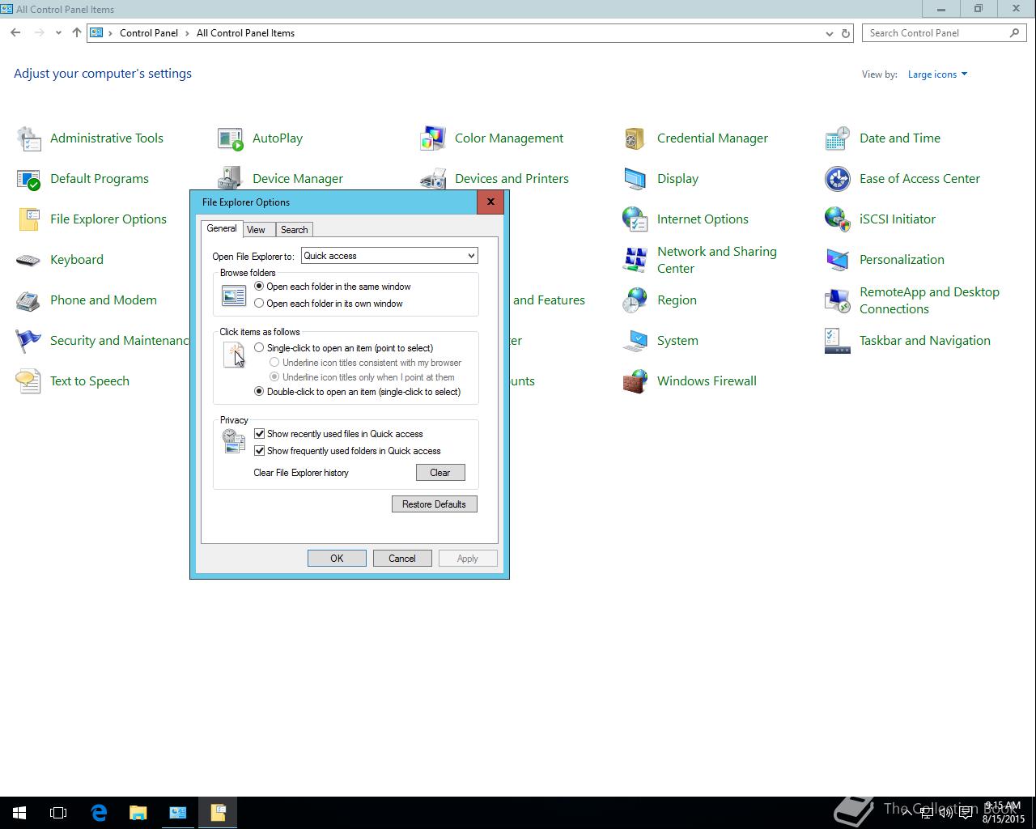Open Windows Firewall icon

tap(635, 381)
